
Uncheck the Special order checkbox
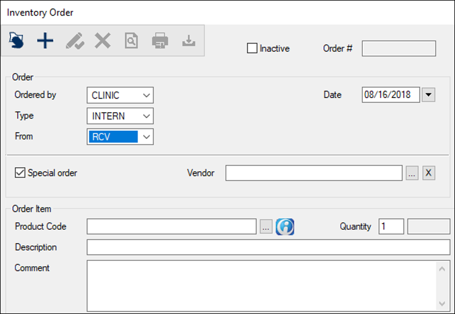(20, 172)
